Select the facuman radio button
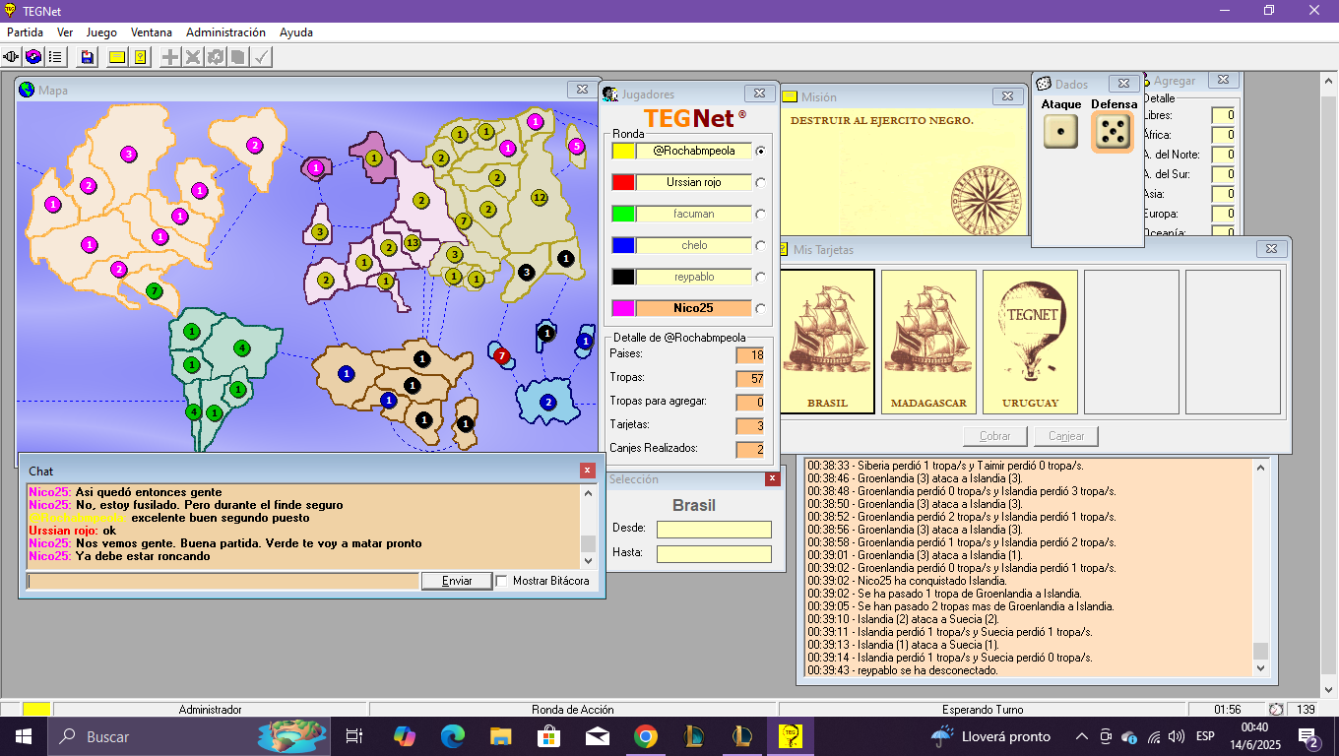Image resolution: width=1339 pixels, height=756 pixels. tap(760, 215)
